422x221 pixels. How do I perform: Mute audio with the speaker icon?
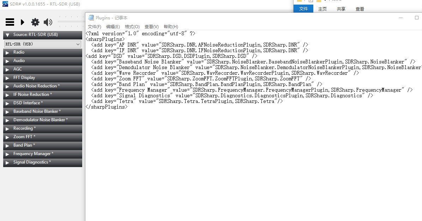tap(48, 22)
